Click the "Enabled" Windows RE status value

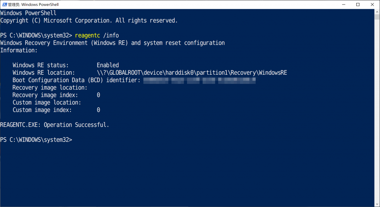(108, 65)
